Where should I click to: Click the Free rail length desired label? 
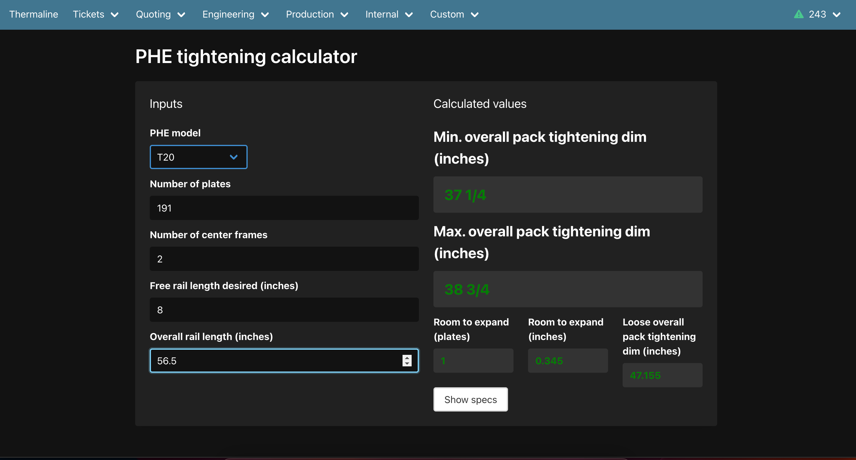[x=224, y=286]
